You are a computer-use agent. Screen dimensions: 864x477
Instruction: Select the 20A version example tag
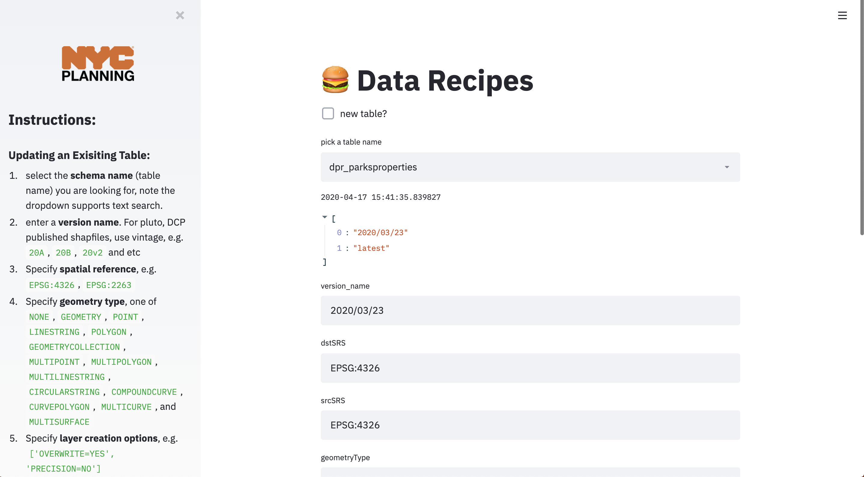(36, 253)
